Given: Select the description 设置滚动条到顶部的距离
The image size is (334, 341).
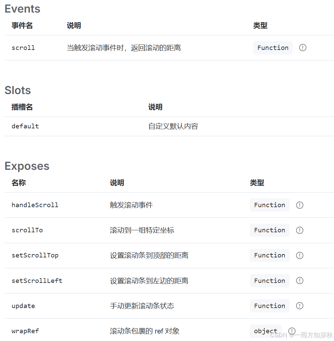Looking at the screenshot, I should pyautogui.click(x=149, y=255).
